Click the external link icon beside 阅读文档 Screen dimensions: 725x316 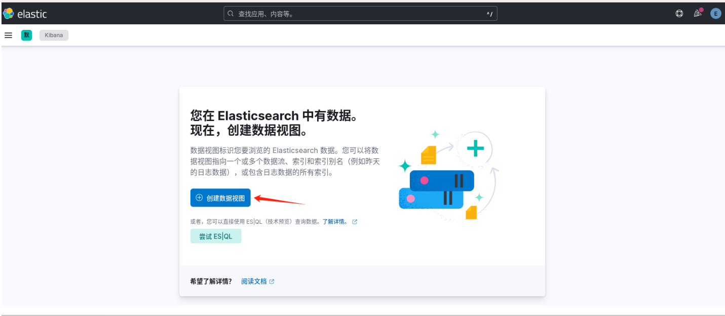tap(272, 282)
